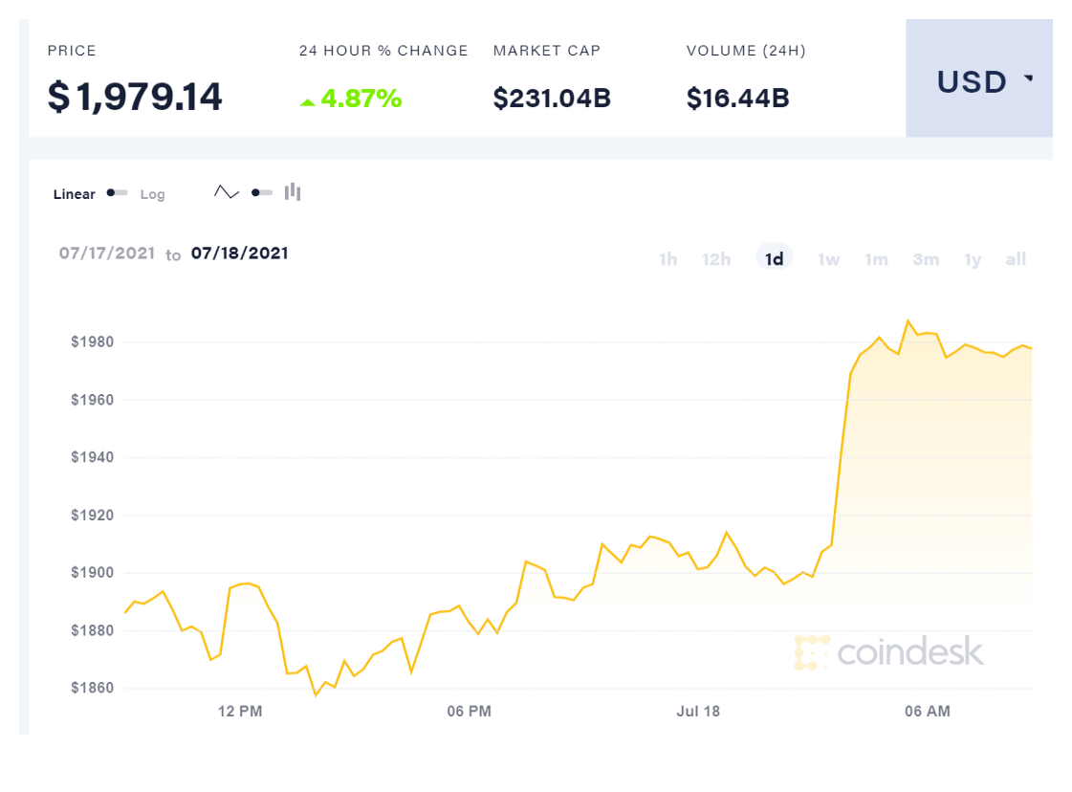Toggle the line/candlestick chart switch
1072x792 pixels.
pos(262,192)
